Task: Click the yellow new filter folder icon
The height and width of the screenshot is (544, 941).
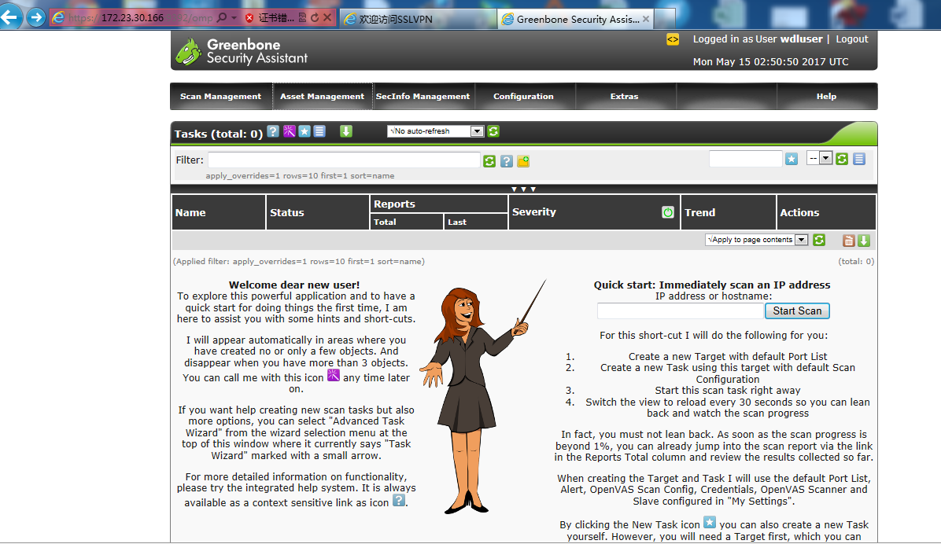Action: click(x=523, y=161)
